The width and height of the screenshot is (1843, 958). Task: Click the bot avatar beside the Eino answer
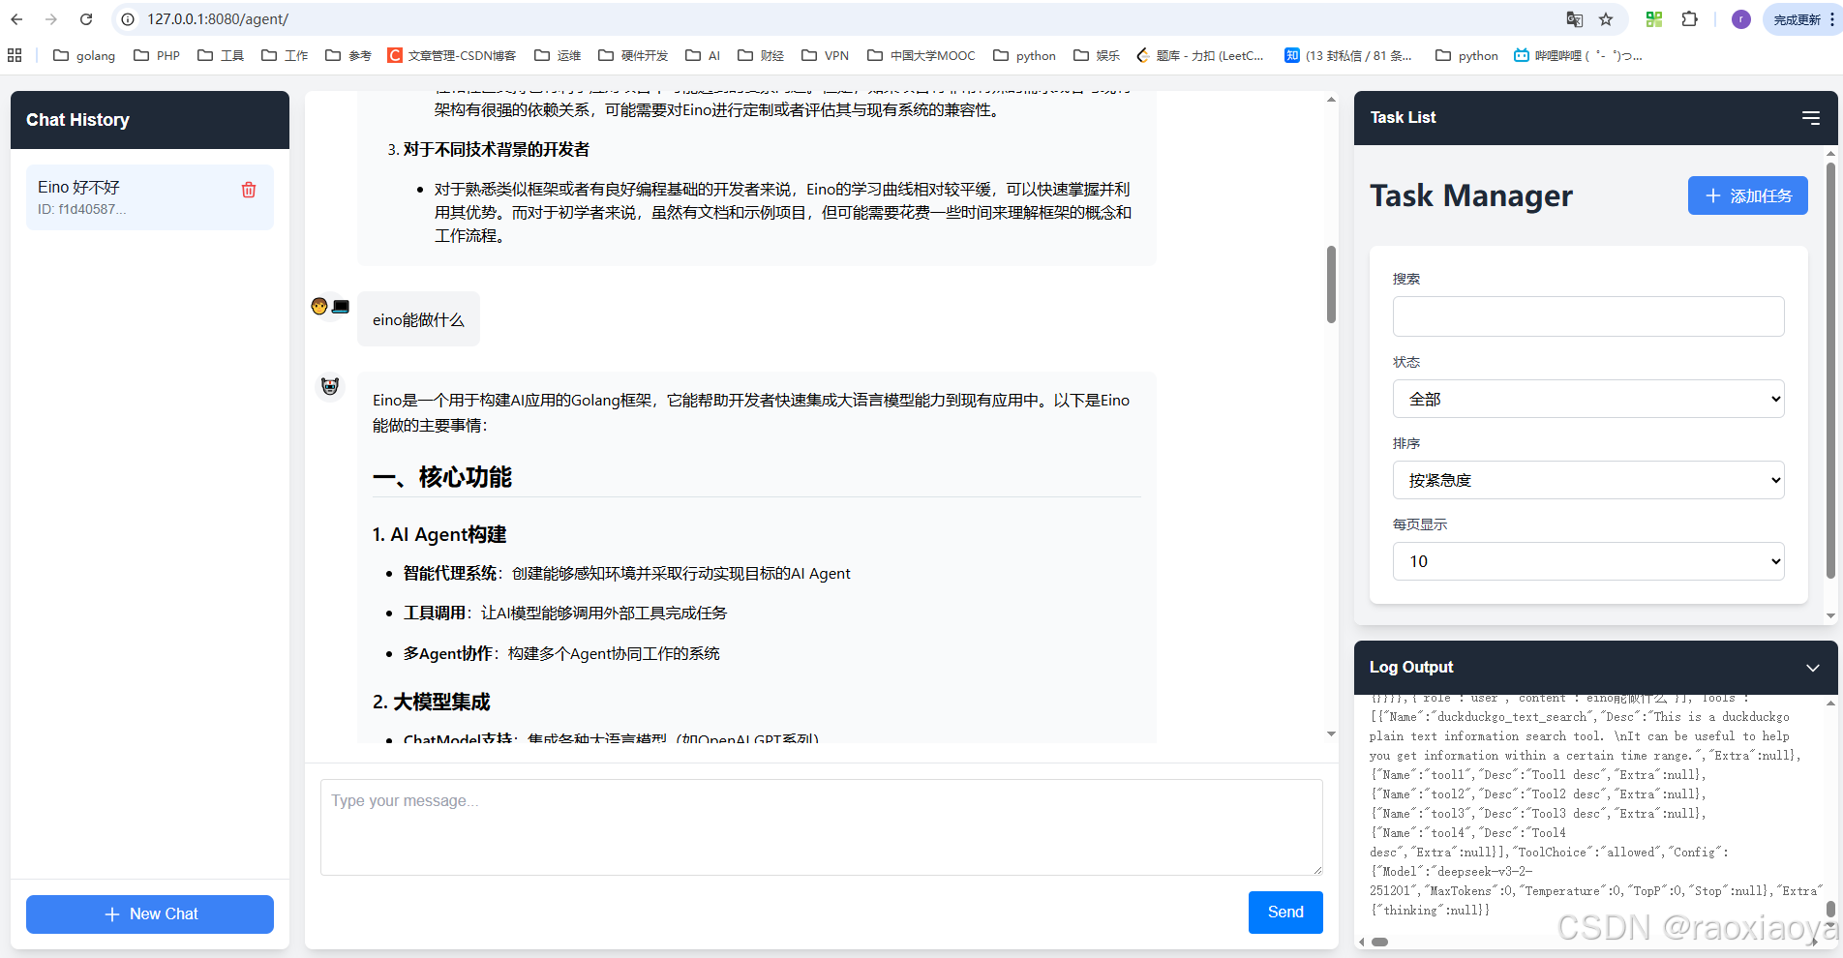coord(330,386)
